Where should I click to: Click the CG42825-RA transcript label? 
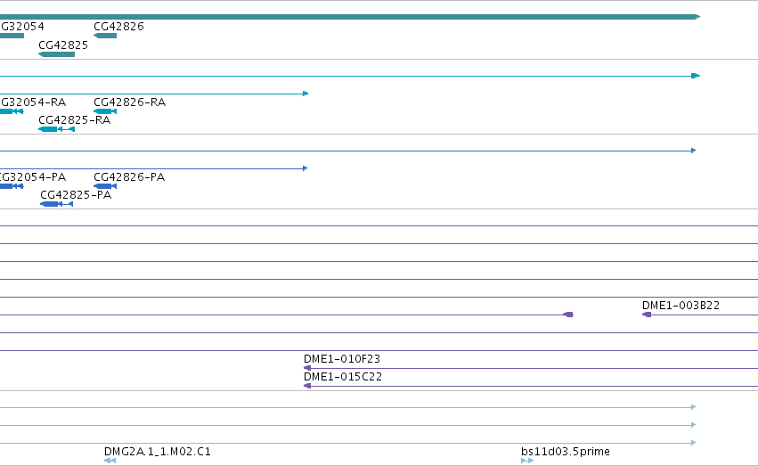point(75,120)
